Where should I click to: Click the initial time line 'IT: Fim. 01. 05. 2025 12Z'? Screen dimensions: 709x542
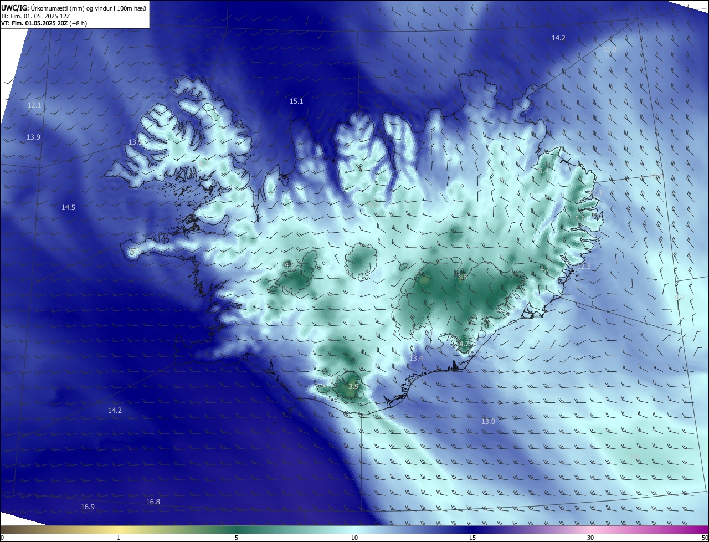(35, 16)
